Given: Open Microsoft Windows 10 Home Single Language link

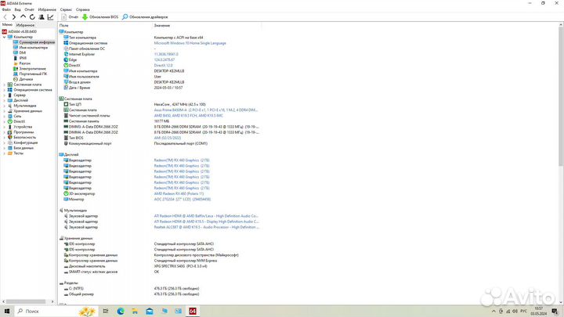Looking at the screenshot, I should coord(190,43).
